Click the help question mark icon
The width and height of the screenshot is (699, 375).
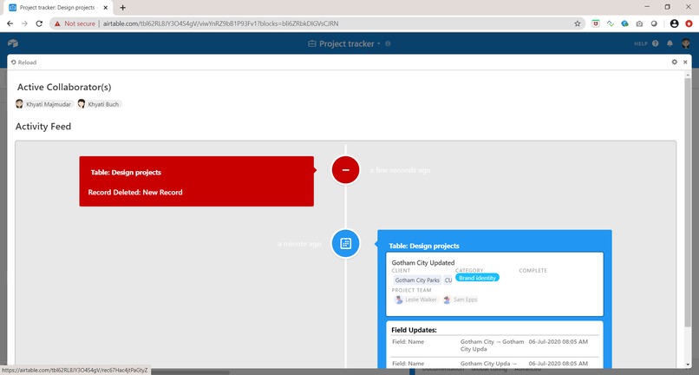point(656,43)
